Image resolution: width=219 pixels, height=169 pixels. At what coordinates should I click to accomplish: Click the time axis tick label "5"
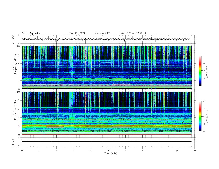point(108,150)
